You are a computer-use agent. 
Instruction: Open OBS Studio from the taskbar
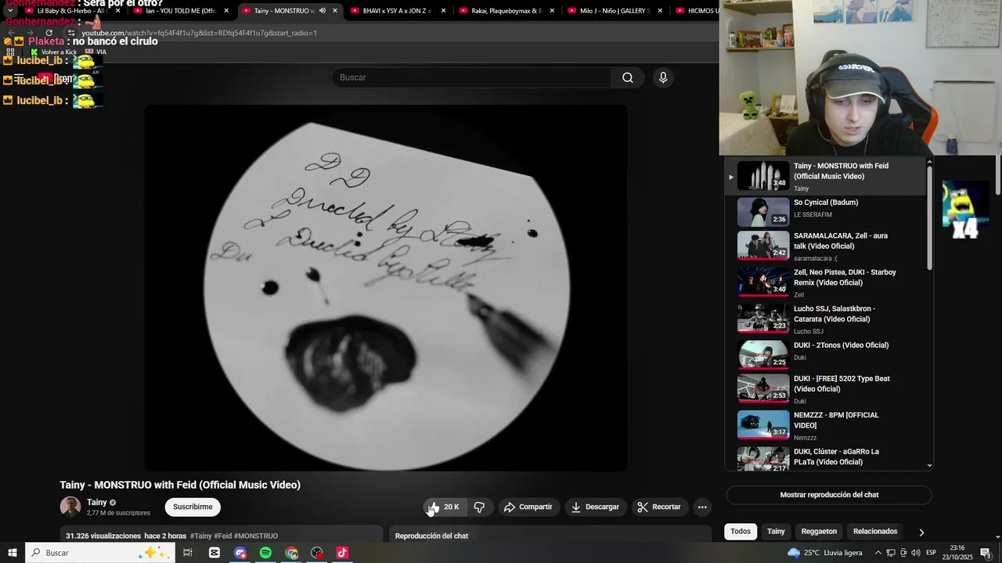tap(316, 553)
